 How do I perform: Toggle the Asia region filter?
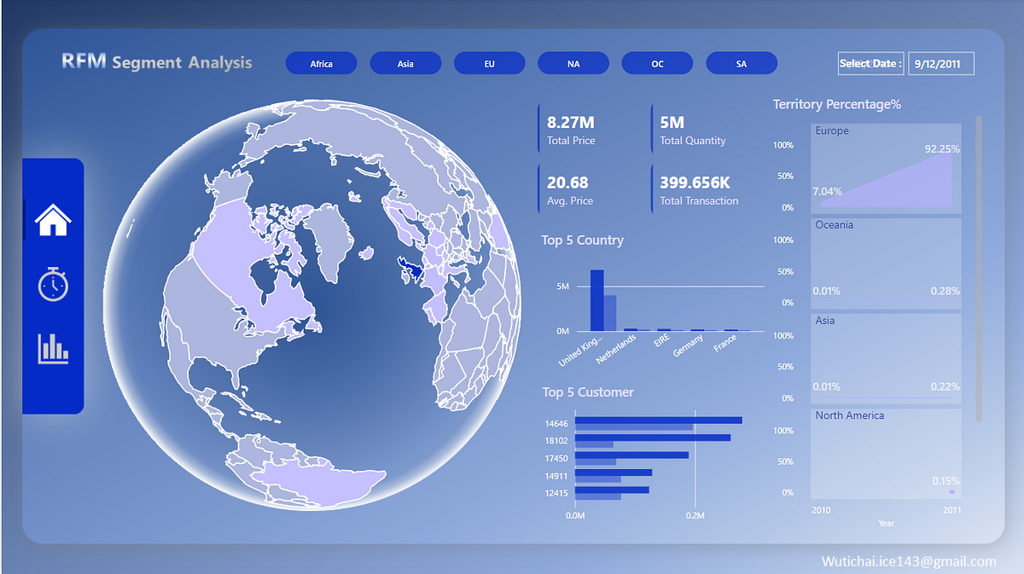point(405,62)
